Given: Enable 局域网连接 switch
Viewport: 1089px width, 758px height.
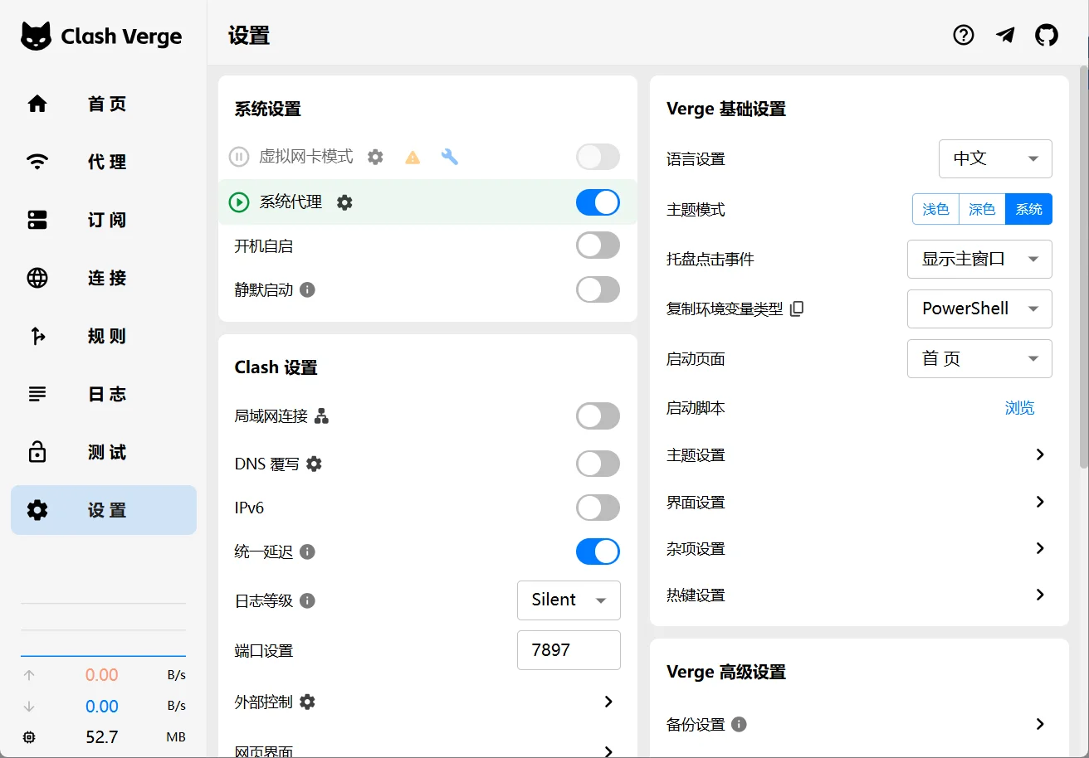Looking at the screenshot, I should (x=598, y=415).
